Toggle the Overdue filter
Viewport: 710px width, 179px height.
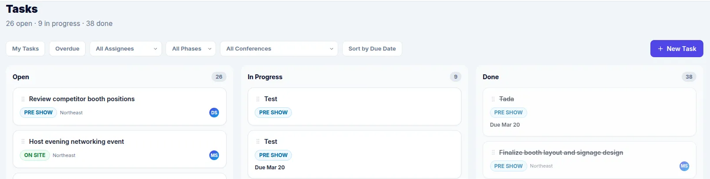point(67,49)
